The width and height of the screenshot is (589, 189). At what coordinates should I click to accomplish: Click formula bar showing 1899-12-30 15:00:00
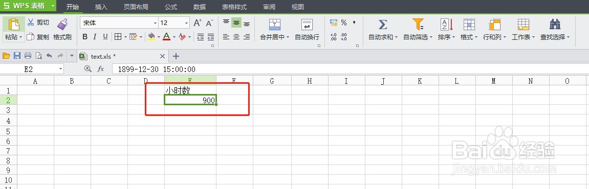click(350, 69)
